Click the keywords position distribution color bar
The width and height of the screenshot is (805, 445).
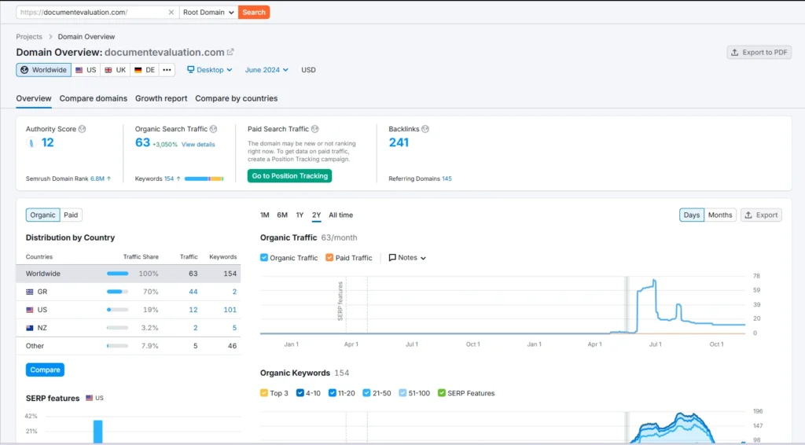pos(204,178)
